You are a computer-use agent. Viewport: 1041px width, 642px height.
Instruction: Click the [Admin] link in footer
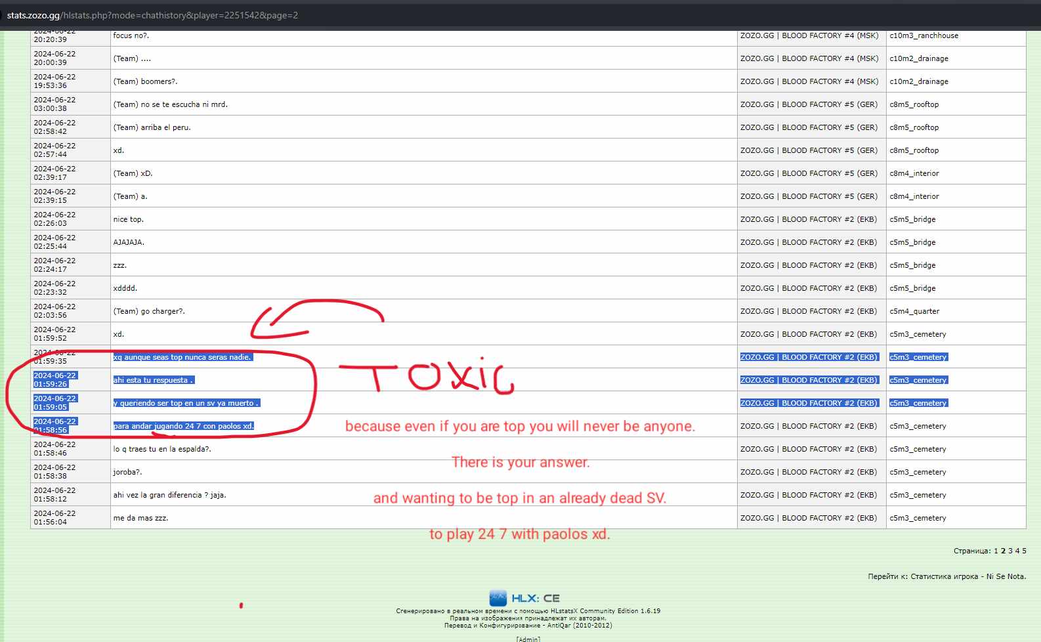[x=528, y=639]
